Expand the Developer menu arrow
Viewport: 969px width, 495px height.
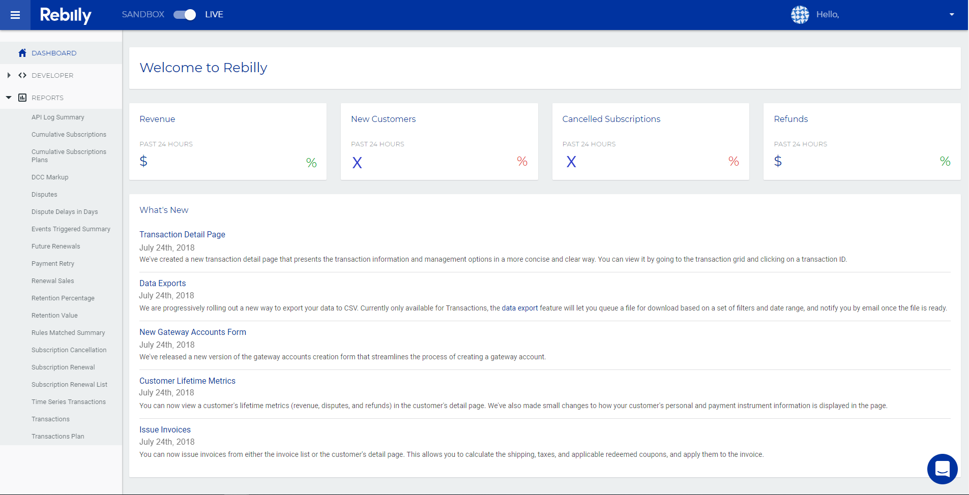(9, 75)
